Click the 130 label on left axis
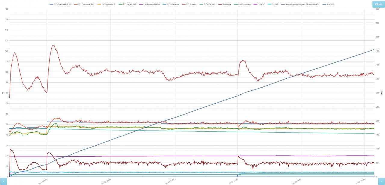Viewport: 385px width, 185px height. click(x=7, y=40)
